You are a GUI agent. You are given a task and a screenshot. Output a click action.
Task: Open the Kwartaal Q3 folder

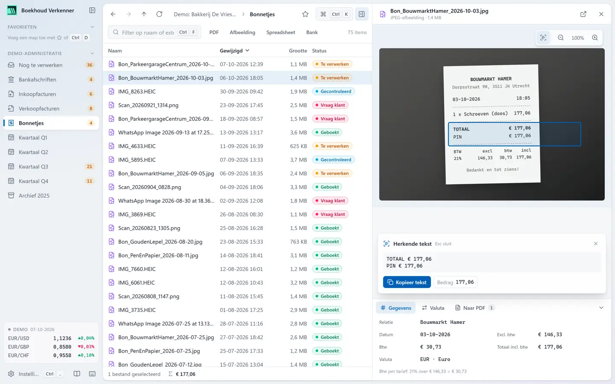pos(51,166)
